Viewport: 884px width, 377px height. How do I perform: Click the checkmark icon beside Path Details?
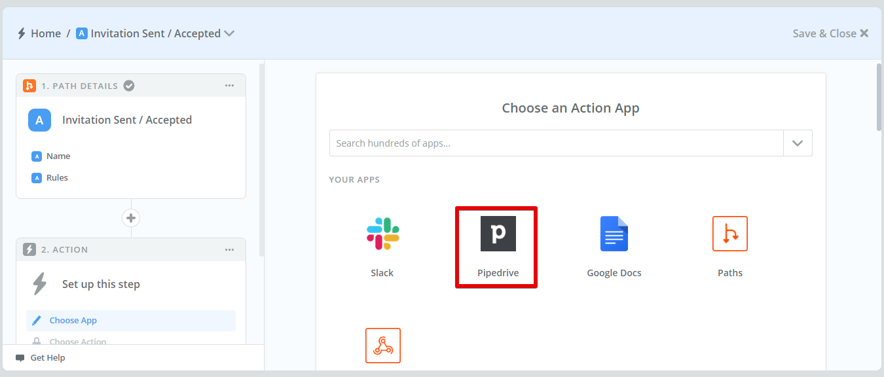(130, 86)
